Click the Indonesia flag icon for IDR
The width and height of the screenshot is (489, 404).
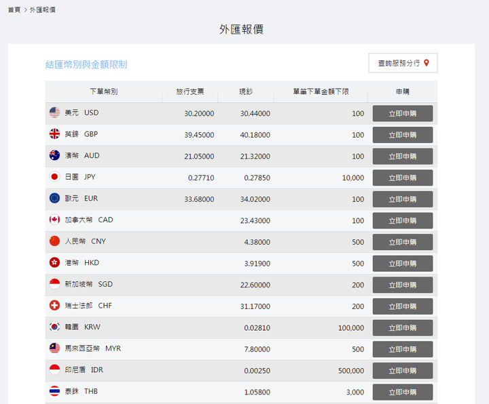coord(54,369)
